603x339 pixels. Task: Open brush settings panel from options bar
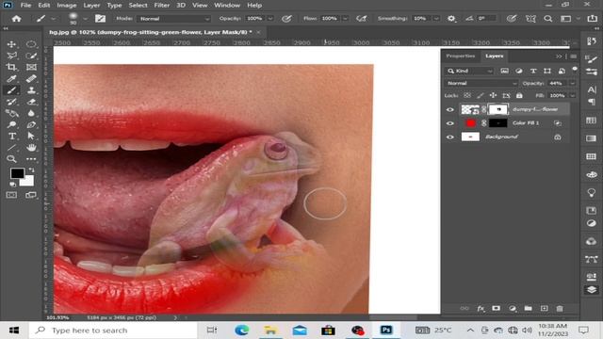pos(101,19)
